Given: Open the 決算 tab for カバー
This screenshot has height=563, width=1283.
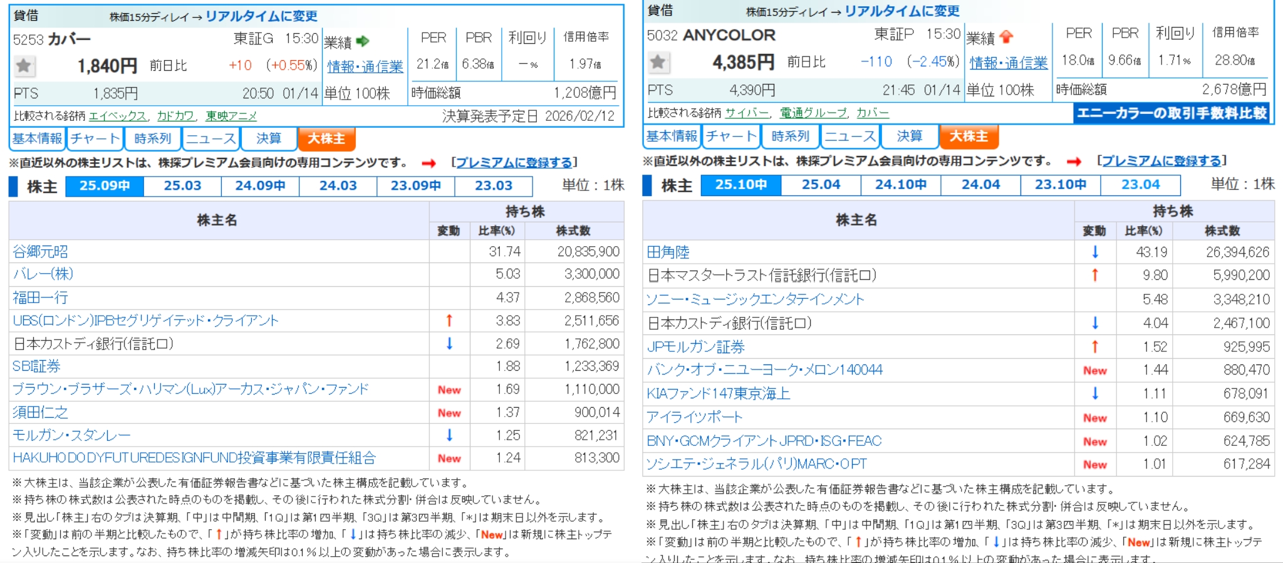Looking at the screenshot, I should tap(269, 138).
